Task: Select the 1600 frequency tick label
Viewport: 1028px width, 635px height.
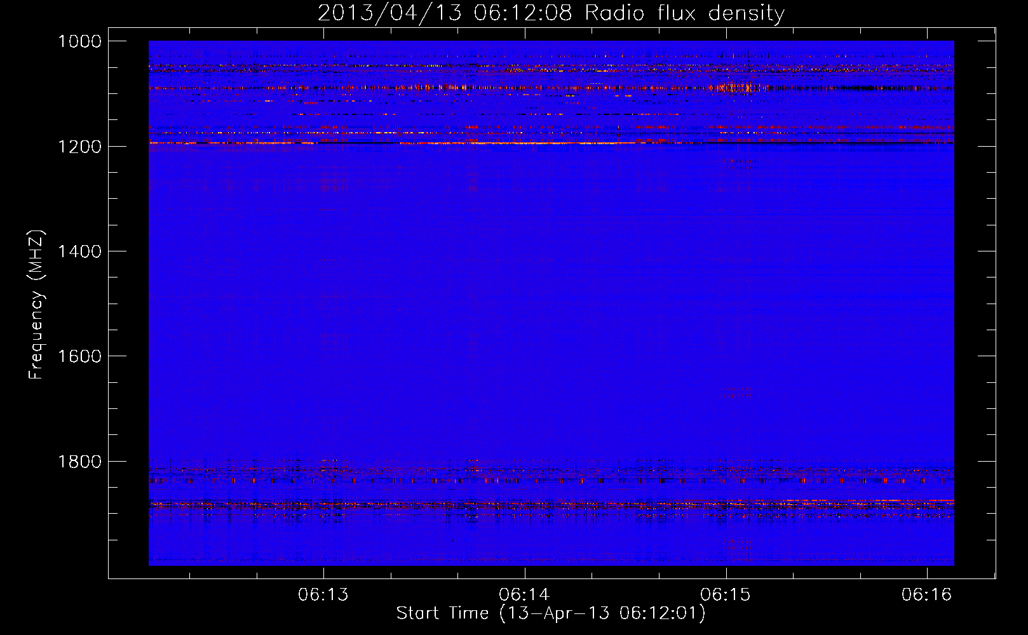Action: (79, 356)
